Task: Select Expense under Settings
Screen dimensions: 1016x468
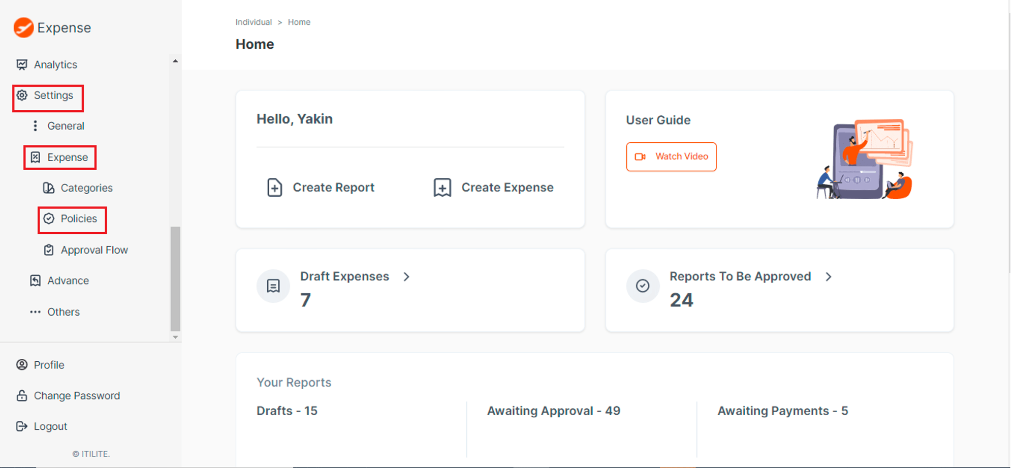Action: tap(68, 157)
